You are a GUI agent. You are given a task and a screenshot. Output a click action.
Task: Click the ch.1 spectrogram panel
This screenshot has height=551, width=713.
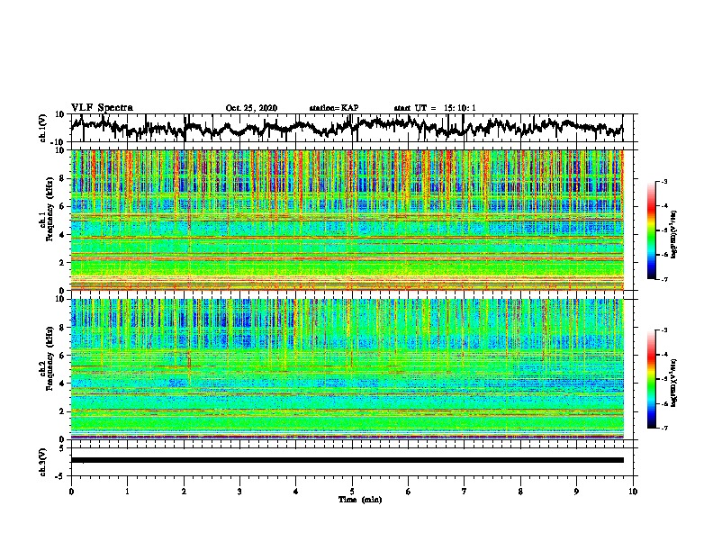click(x=347, y=220)
